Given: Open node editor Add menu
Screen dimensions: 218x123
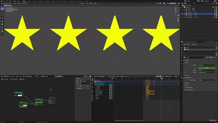Looking at the screenshot, I should tap(20, 77).
